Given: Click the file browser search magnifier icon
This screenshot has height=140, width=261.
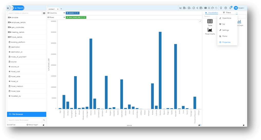Looking at the screenshot, I should pos(44,120).
